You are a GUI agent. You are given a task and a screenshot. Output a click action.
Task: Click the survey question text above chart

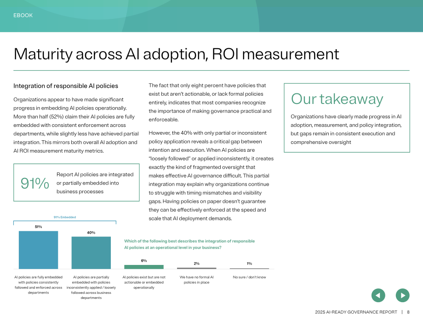189,244
